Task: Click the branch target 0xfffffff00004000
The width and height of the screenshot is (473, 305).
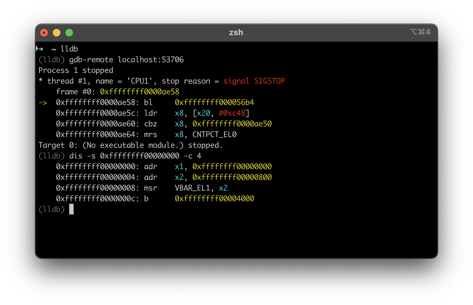Action: click(214, 199)
